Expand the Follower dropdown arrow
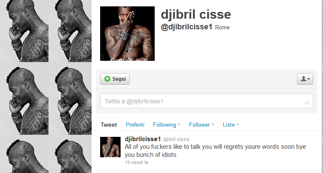This screenshot has height=173, width=323. click(213, 125)
